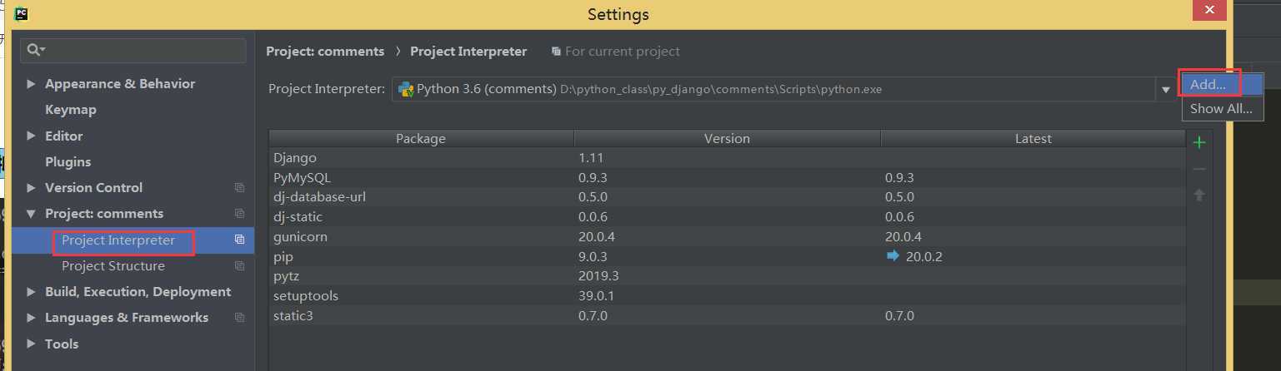This screenshot has width=1281, height=371.
Task: Click the Django version 1.11 cell
Action: pos(727,158)
